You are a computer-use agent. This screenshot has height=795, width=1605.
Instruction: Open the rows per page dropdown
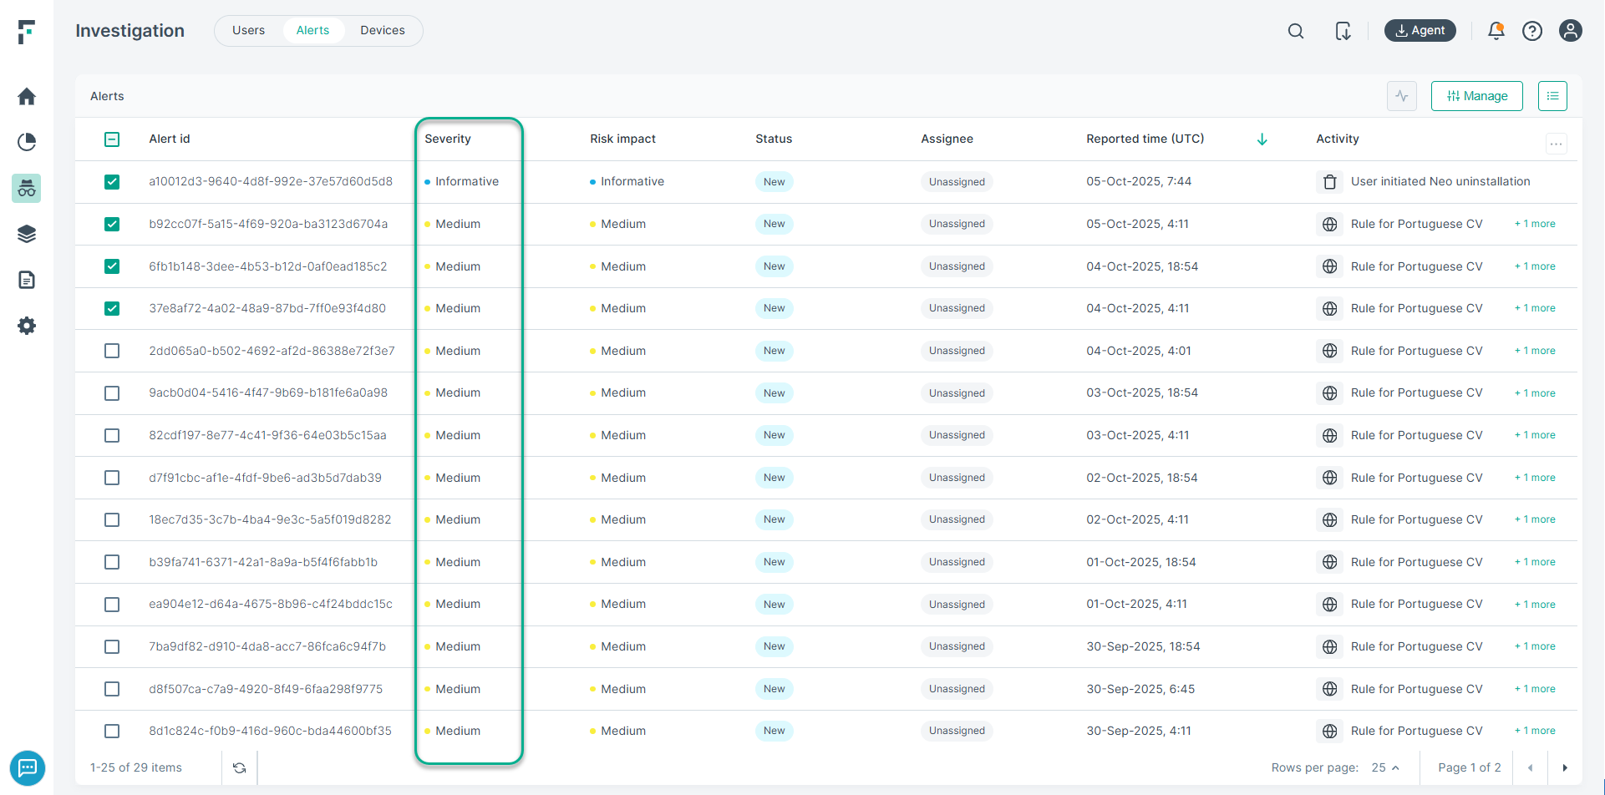[x=1385, y=767]
